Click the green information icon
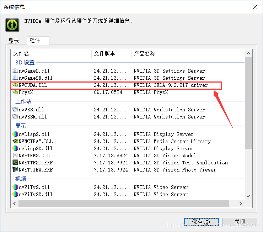Screen dimensions: 263x232 pos(12,25)
